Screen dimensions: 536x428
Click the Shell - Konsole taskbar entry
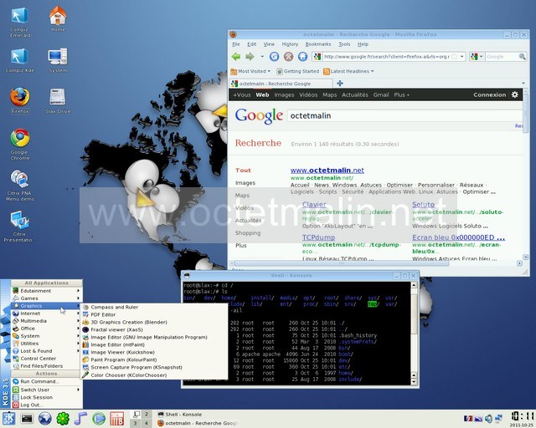(x=184, y=415)
